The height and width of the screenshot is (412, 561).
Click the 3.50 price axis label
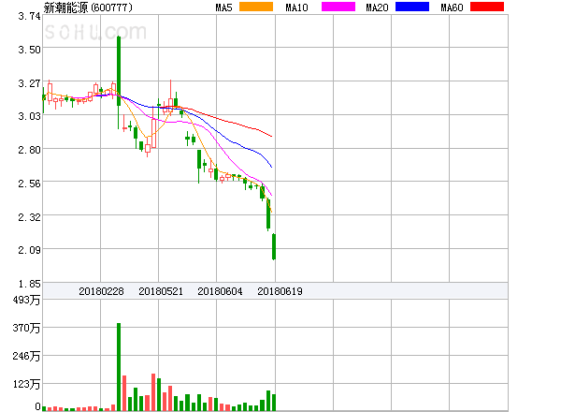[x=29, y=50]
